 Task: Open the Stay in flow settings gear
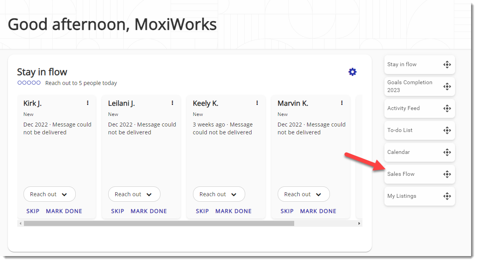(352, 72)
